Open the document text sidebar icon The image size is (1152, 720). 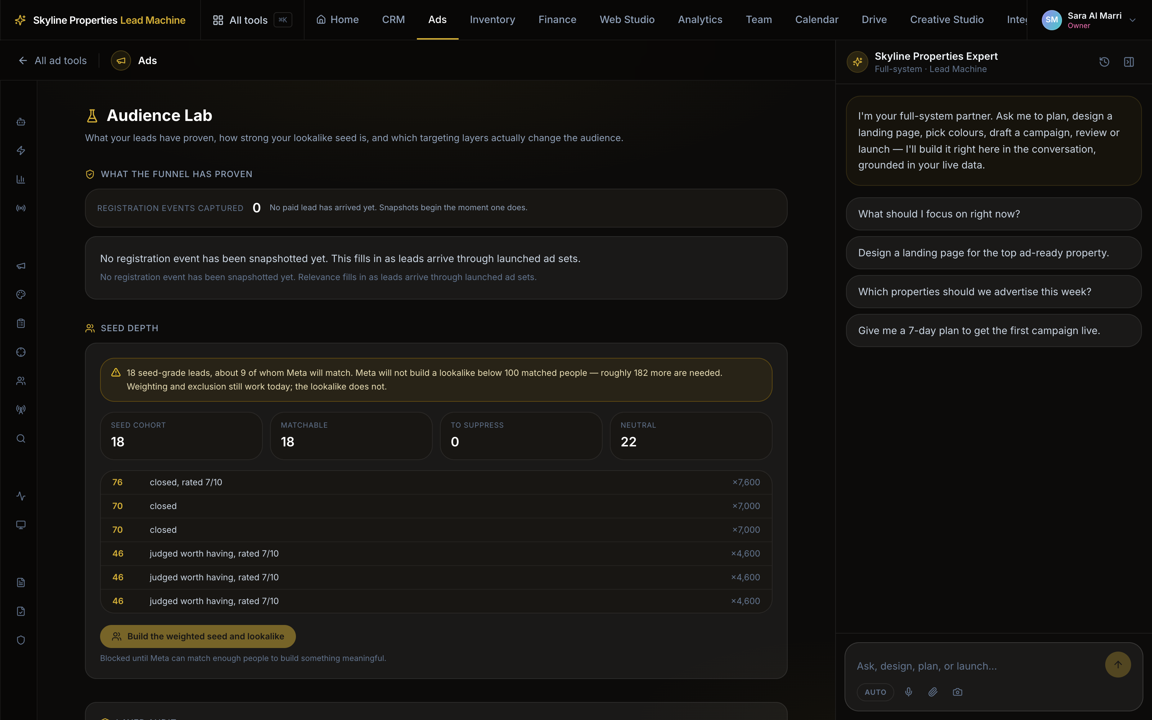point(21,582)
